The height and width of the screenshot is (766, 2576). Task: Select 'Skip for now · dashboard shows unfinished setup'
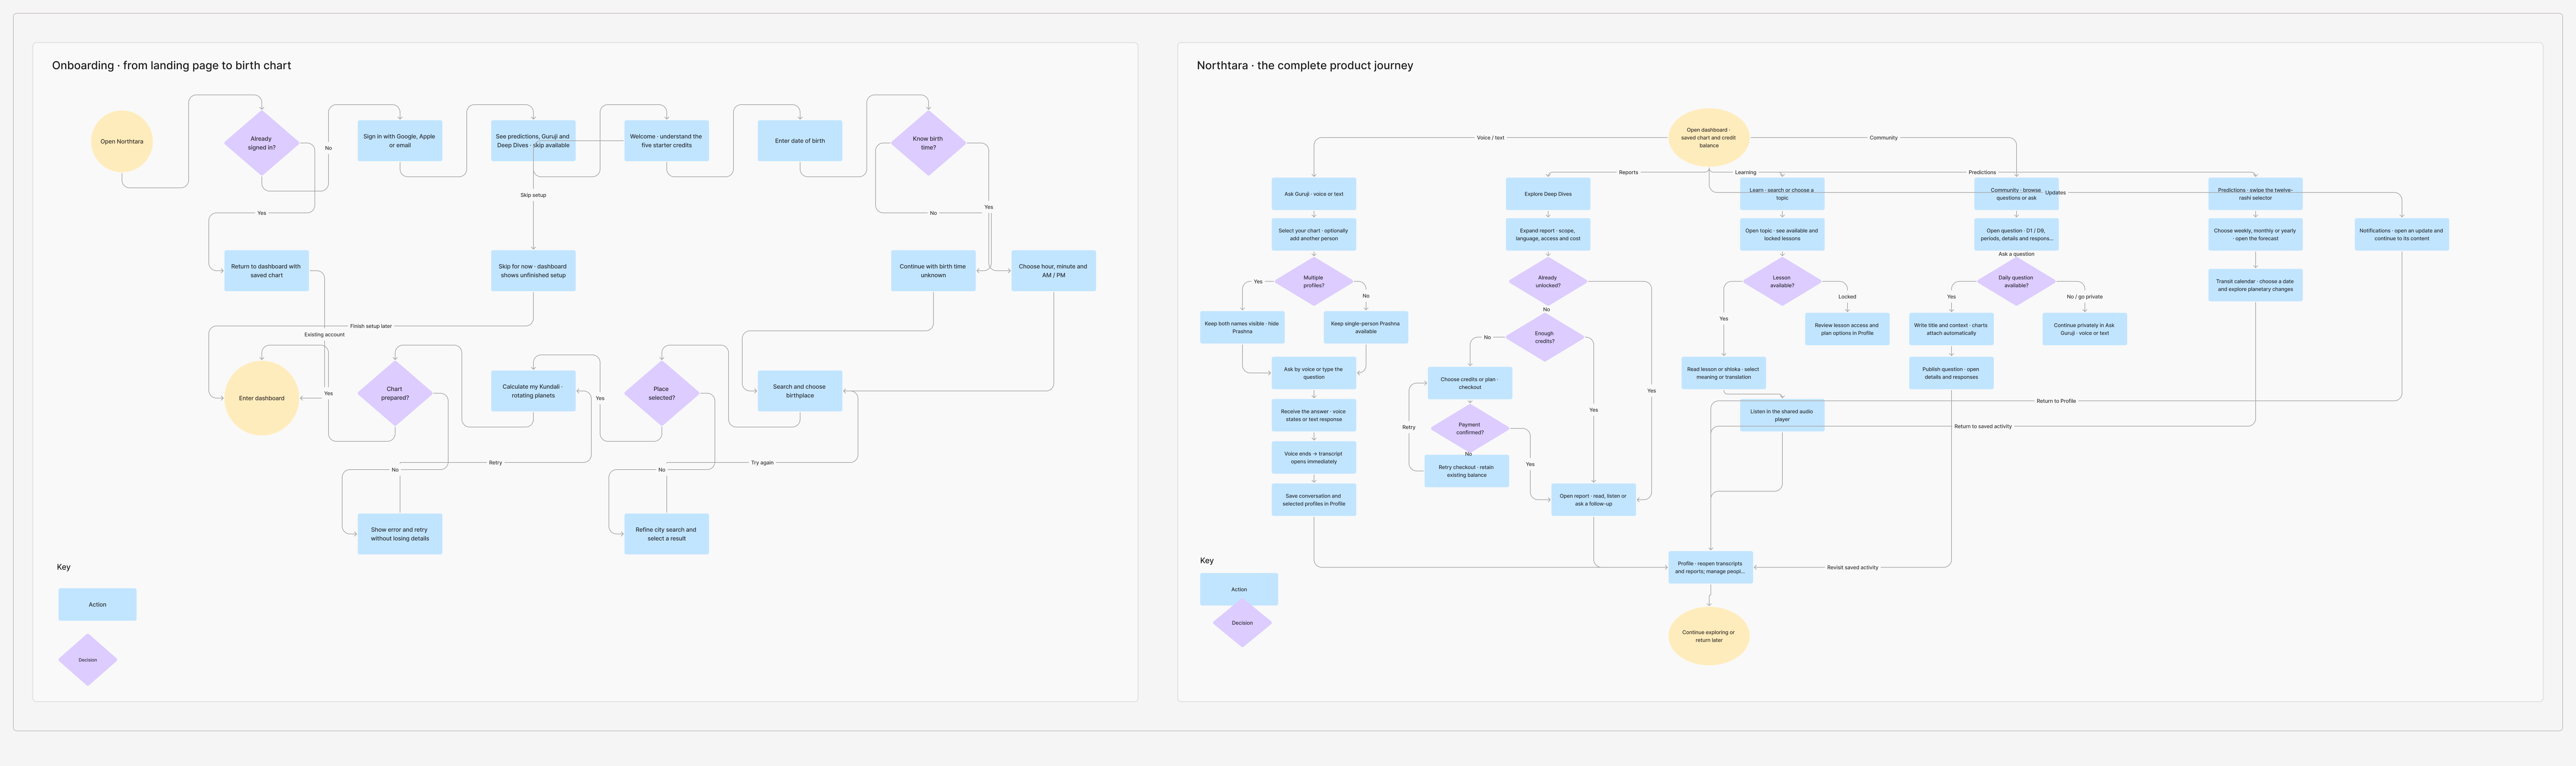point(533,271)
